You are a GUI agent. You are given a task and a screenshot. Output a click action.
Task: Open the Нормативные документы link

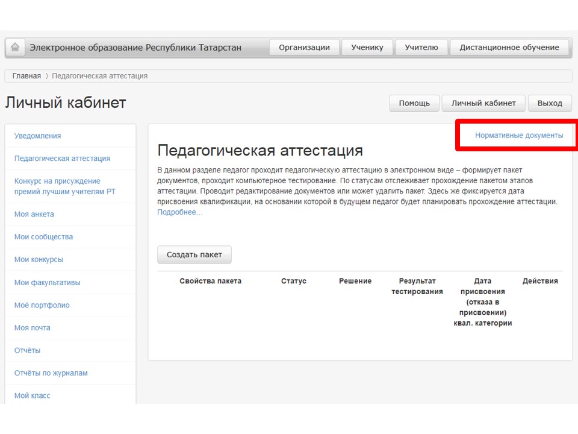519,136
